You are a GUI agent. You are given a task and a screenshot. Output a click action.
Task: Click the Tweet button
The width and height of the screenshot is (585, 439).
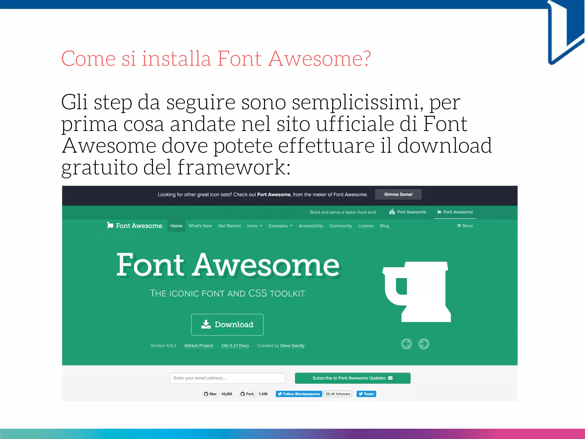click(366, 394)
